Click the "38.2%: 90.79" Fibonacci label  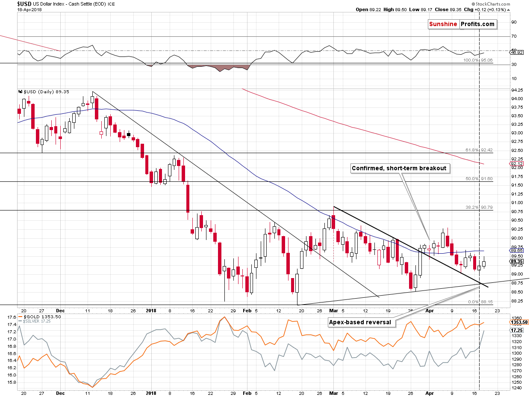(x=479, y=207)
